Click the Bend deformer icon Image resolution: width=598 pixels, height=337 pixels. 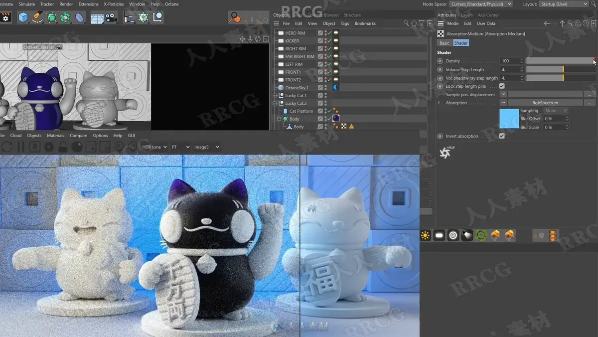[79, 18]
